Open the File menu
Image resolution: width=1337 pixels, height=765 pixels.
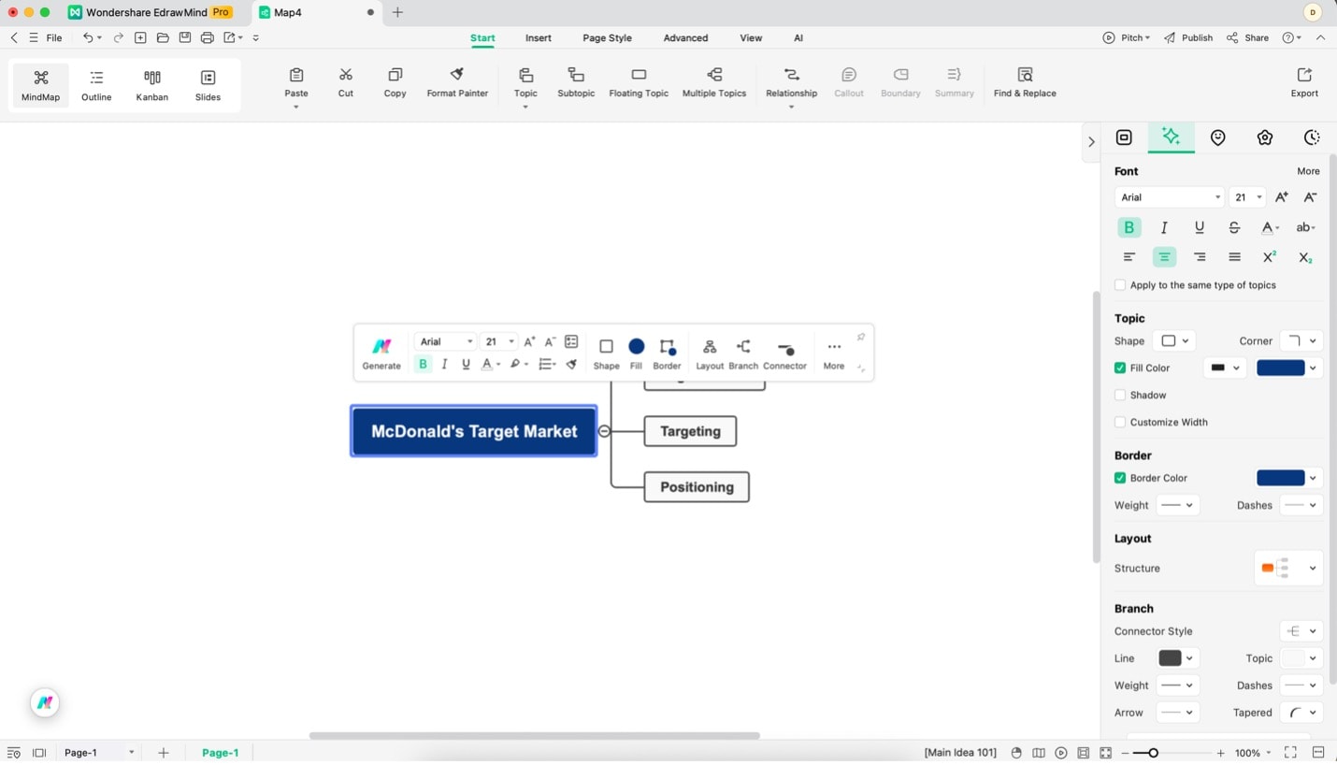click(x=54, y=38)
